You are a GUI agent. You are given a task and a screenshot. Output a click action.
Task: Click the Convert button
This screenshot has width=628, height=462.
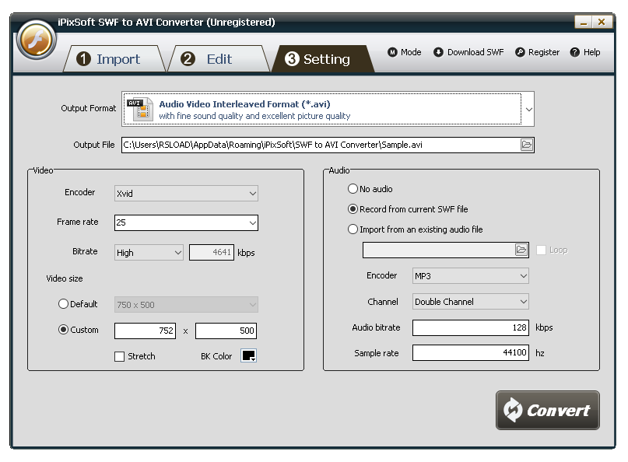tap(548, 410)
